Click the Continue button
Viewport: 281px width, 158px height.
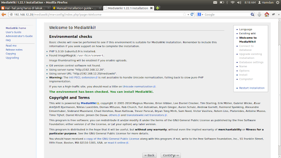[x=171, y=155]
